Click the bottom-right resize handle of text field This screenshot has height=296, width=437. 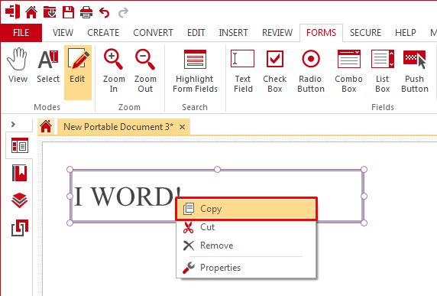point(364,223)
